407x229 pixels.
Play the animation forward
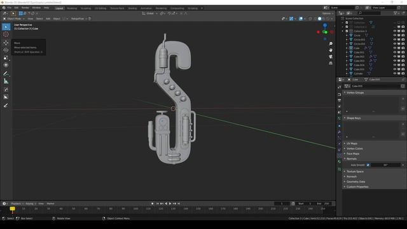(170, 204)
